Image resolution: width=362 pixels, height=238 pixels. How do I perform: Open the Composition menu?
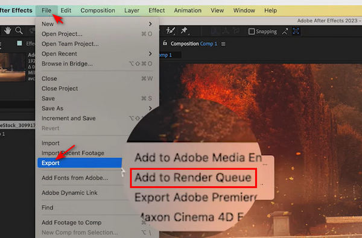(x=98, y=10)
